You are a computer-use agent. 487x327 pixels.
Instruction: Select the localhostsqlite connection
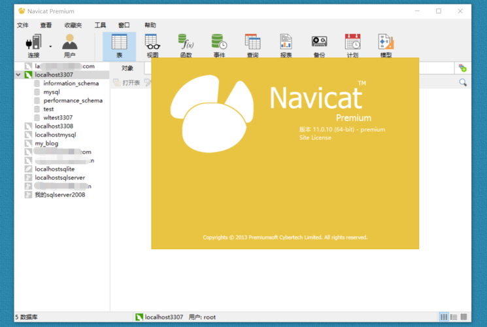tap(55, 169)
